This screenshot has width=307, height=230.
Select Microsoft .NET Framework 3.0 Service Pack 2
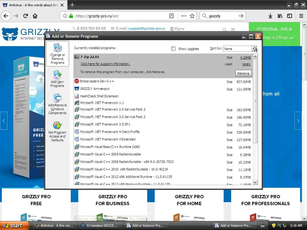(x=163, y=117)
